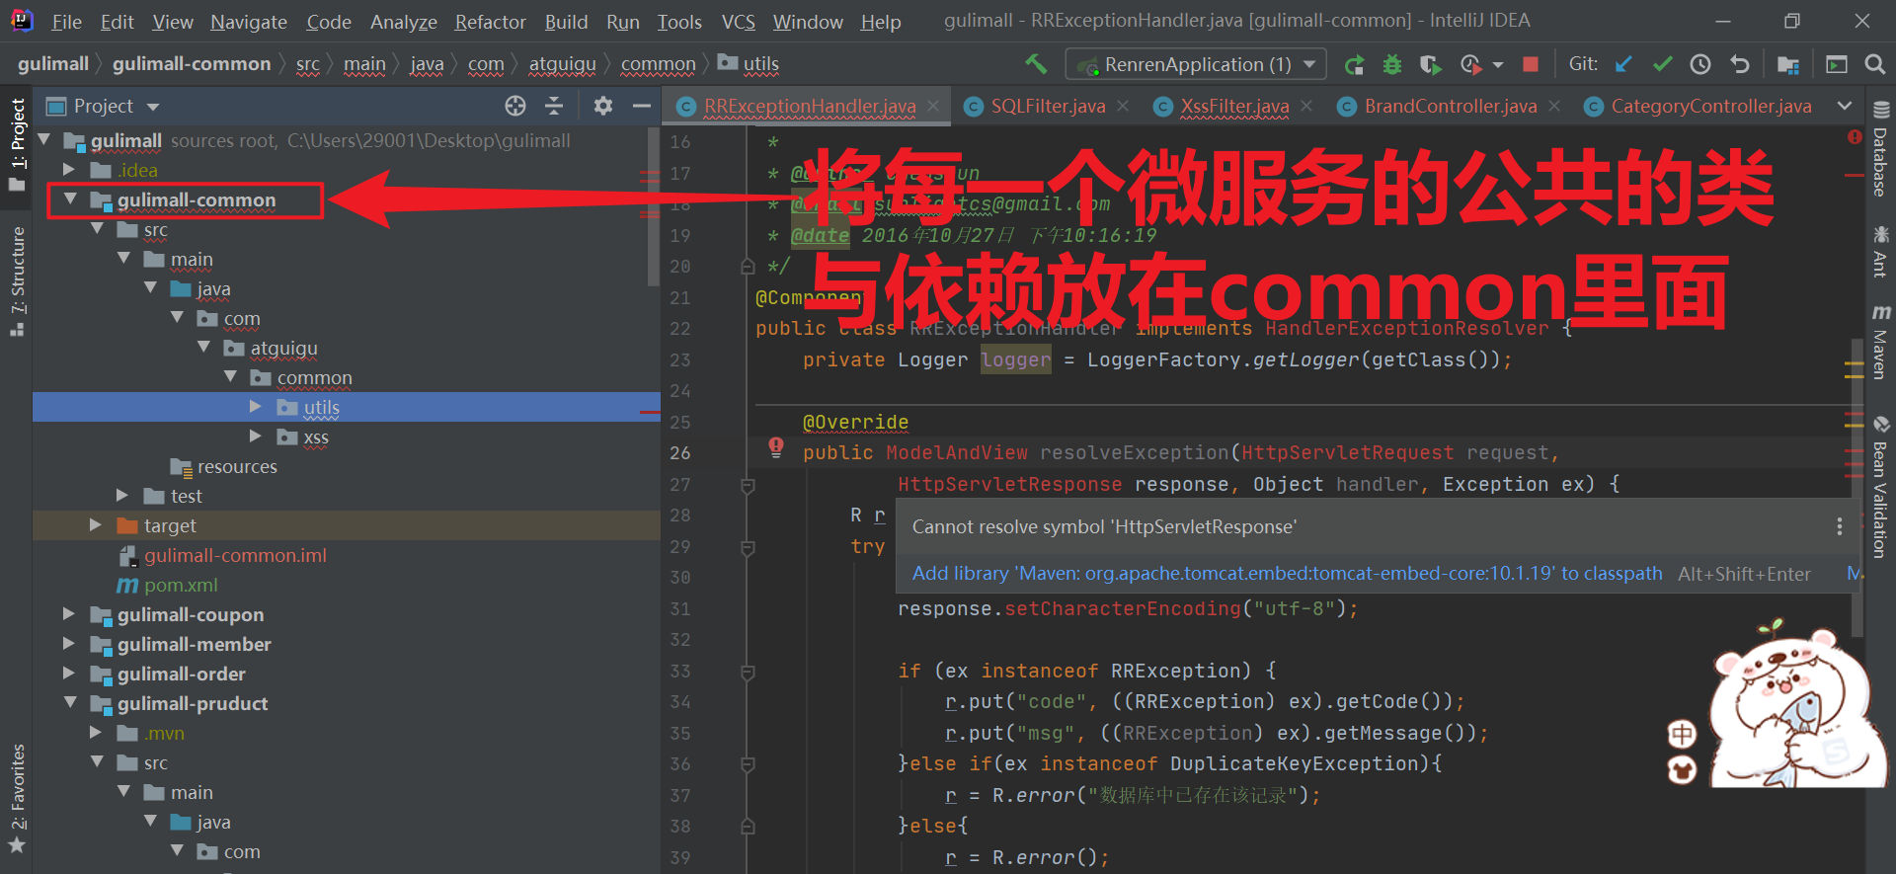Toggle fold on line 27 gutter
1896x874 pixels.
(748, 485)
